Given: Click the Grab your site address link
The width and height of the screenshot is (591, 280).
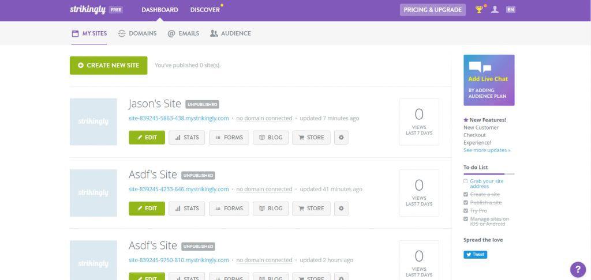Looking at the screenshot, I should (x=487, y=184).
